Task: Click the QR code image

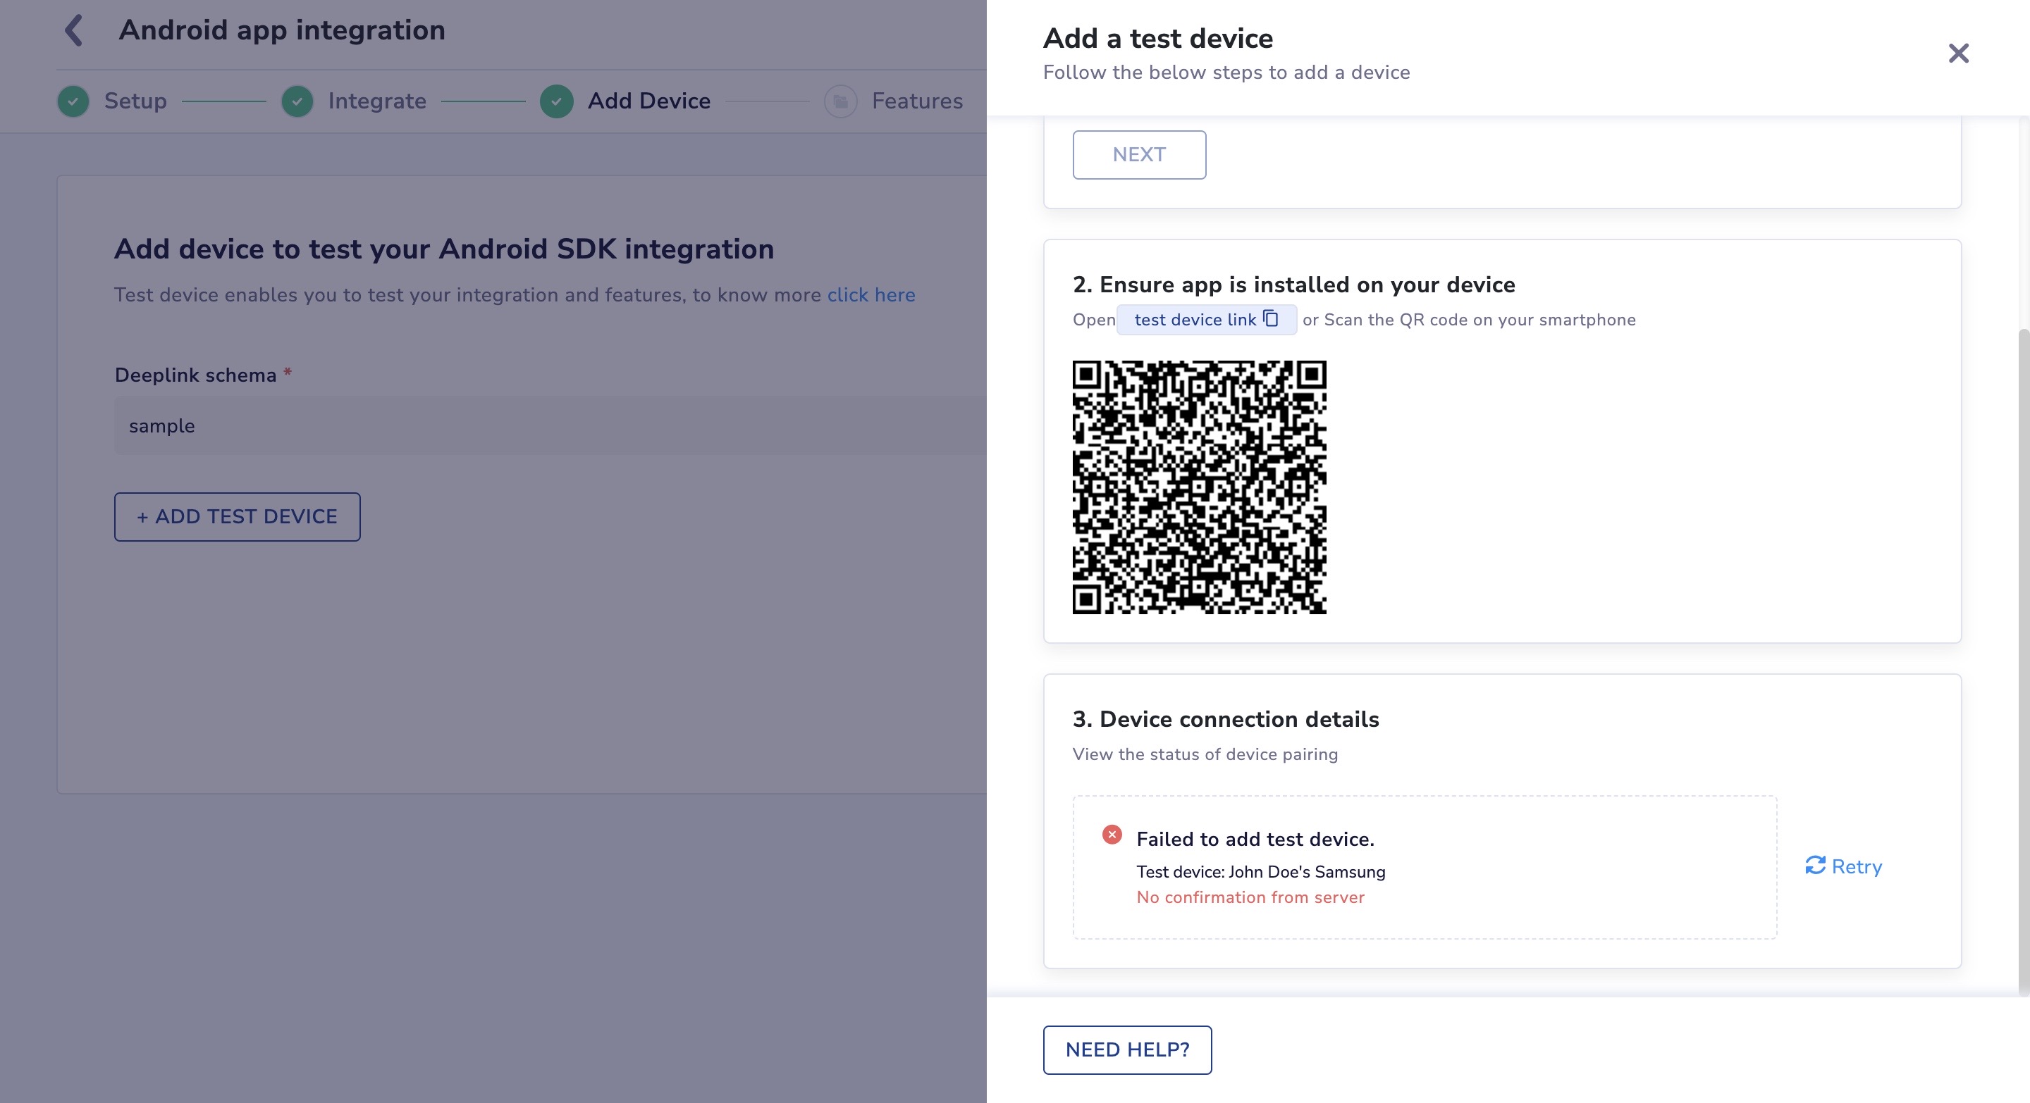Action: point(1198,487)
